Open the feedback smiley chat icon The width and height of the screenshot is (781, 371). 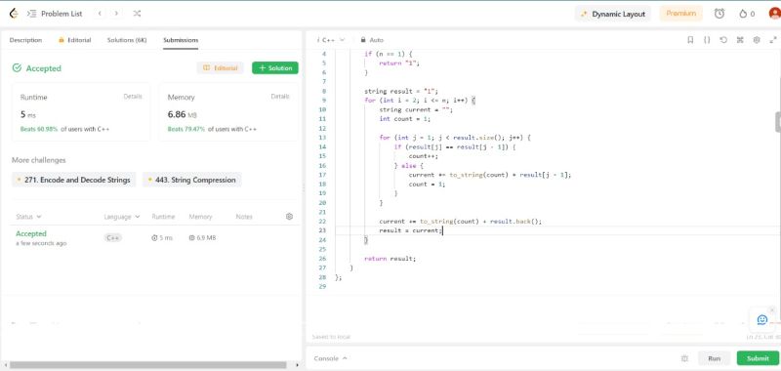pyautogui.click(x=762, y=319)
